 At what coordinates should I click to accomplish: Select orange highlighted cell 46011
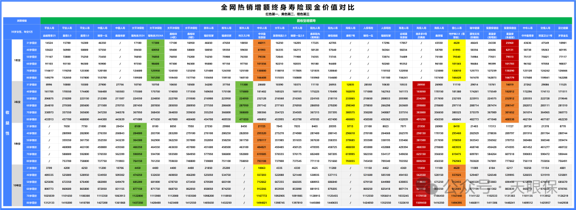click(262, 43)
